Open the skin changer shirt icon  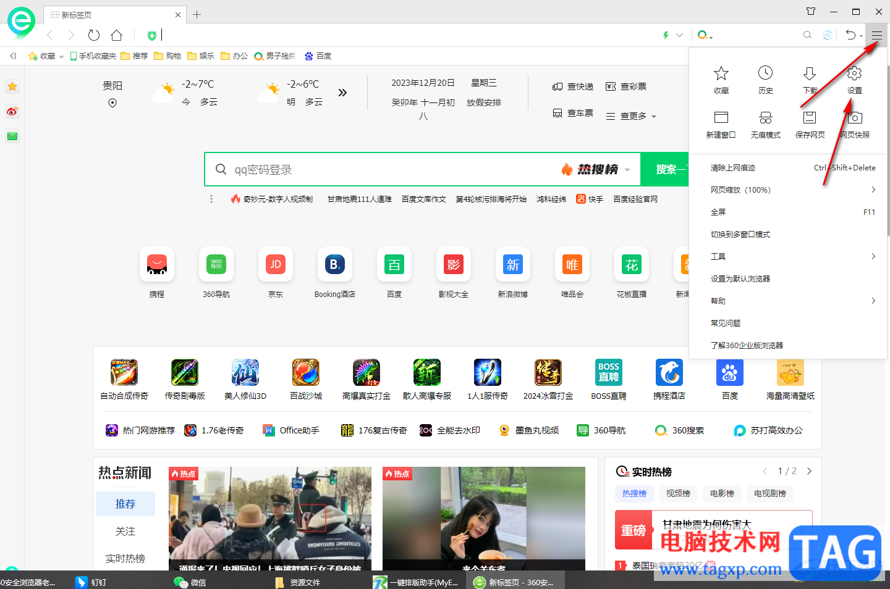811,11
